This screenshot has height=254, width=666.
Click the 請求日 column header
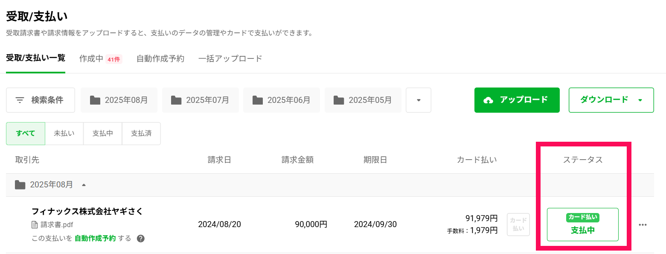pyautogui.click(x=219, y=160)
